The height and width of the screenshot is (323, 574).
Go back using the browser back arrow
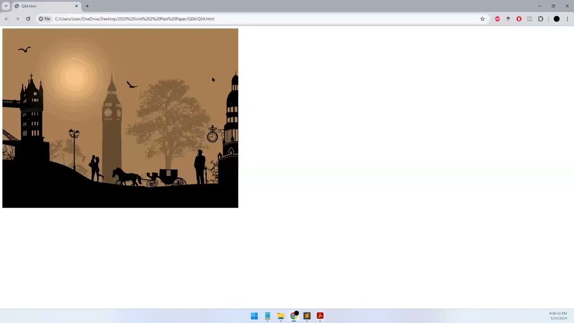coord(6,19)
